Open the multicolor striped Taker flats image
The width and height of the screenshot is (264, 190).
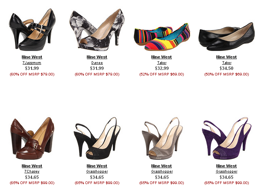tap(162, 37)
